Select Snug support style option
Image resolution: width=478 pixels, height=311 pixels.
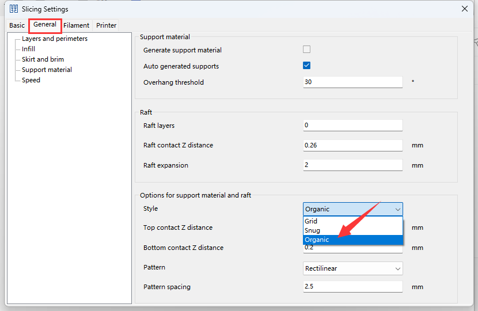(x=312, y=230)
